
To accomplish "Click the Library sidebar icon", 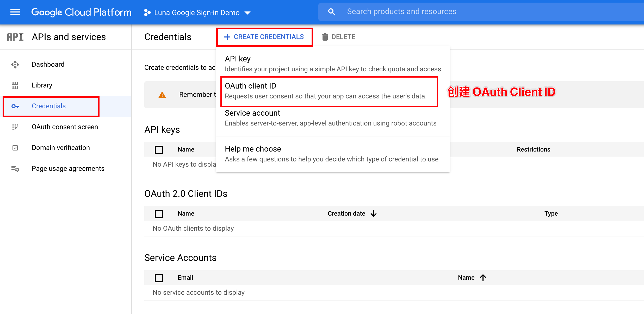I will (x=15, y=85).
